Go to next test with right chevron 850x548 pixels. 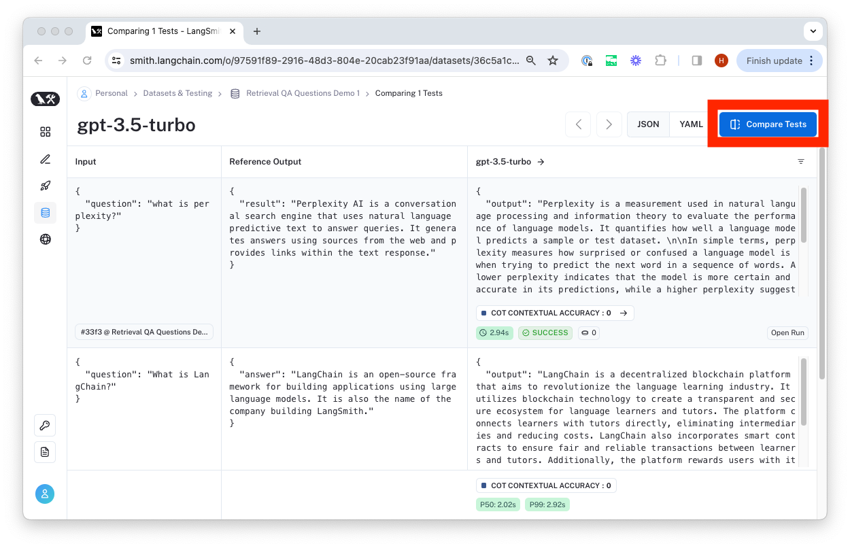tap(609, 124)
